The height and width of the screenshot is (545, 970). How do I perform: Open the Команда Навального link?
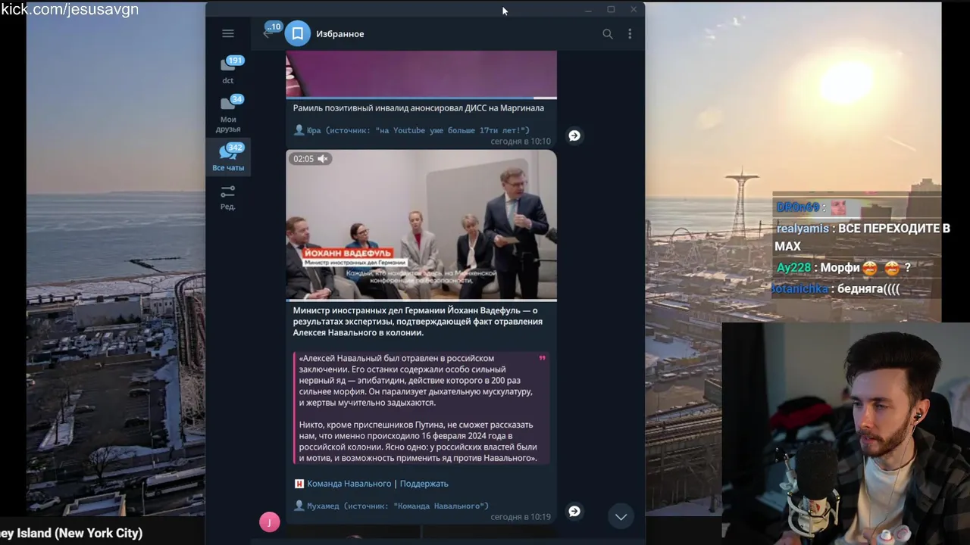[349, 484]
